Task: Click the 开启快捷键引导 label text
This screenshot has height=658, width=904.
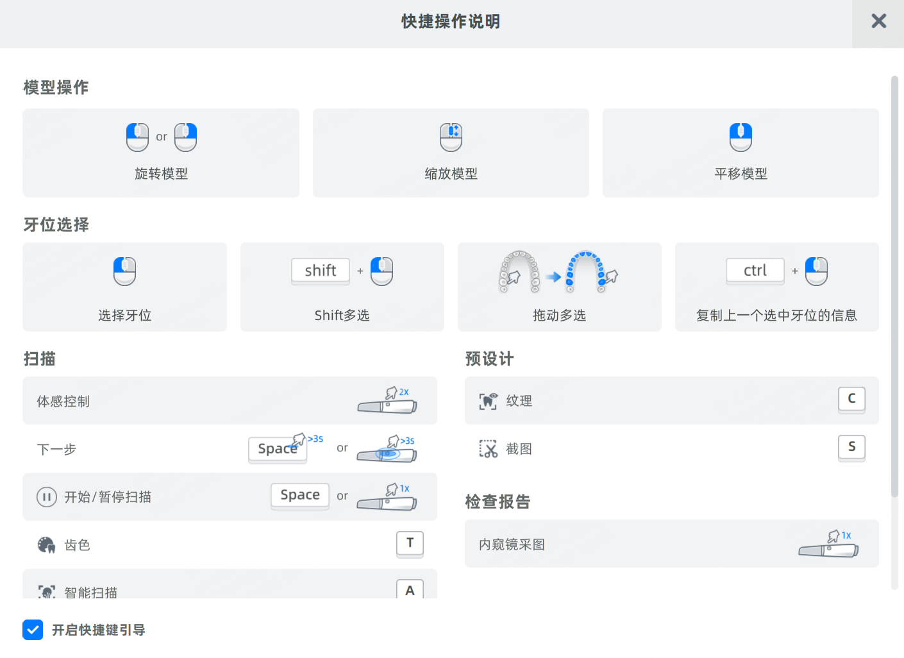Action: point(98,630)
